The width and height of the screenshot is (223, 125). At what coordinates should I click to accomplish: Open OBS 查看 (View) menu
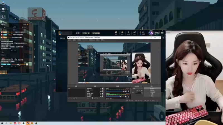(x=79, y=40)
